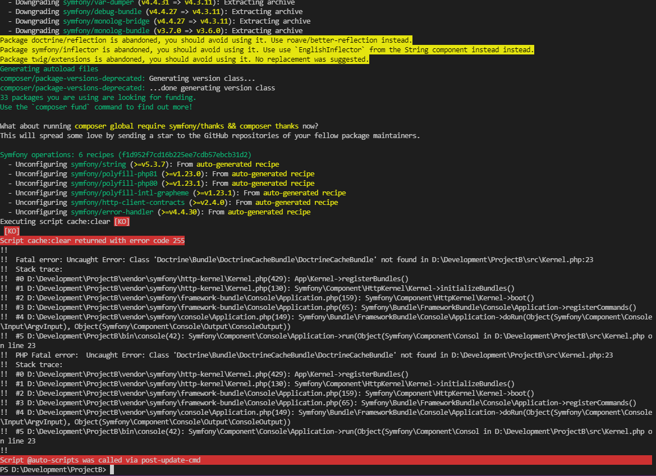Viewport: 656px width, 476px height.
Task: Click the Downgrading symfony/monolog-bridge line
Action: 159,21
